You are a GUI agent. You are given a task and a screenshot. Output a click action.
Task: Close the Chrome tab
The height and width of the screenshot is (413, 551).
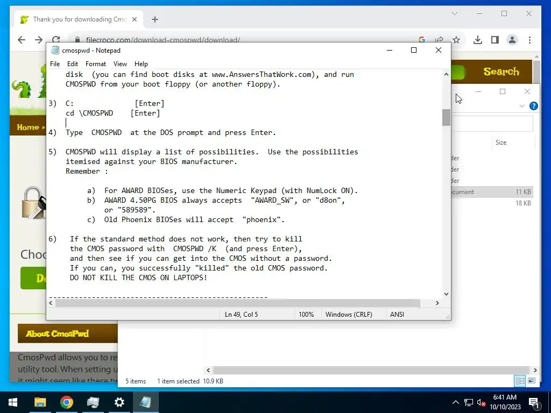[134, 19]
